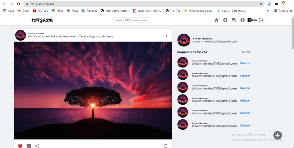Share the post with the share icon

37,146
